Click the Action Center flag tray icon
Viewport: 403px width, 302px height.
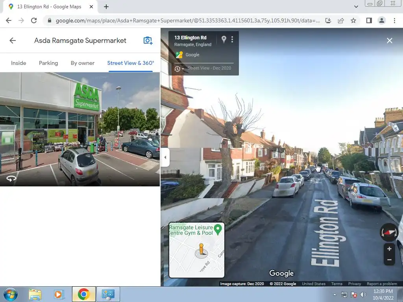pyautogui.click(x=354, y=295)
